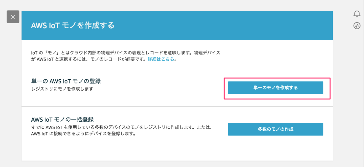Viewport: 364px width, 167px height.
Task: Click the AWS IoT モノの一括登録 heading
Action: [62, 119]
